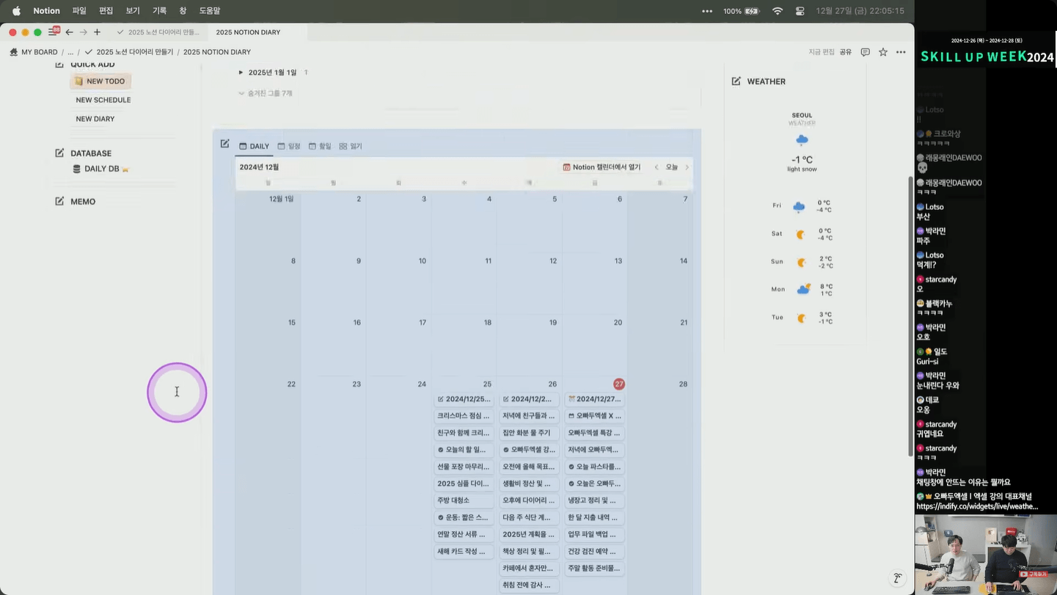Open the 2025 심플 다이 entry on the 25th

click(x=464, y=483)
